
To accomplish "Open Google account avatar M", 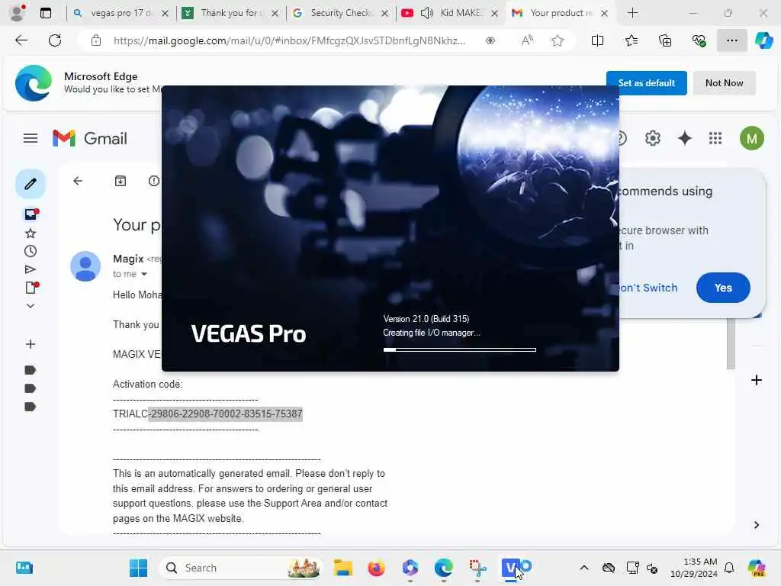I will click(751, 138).
